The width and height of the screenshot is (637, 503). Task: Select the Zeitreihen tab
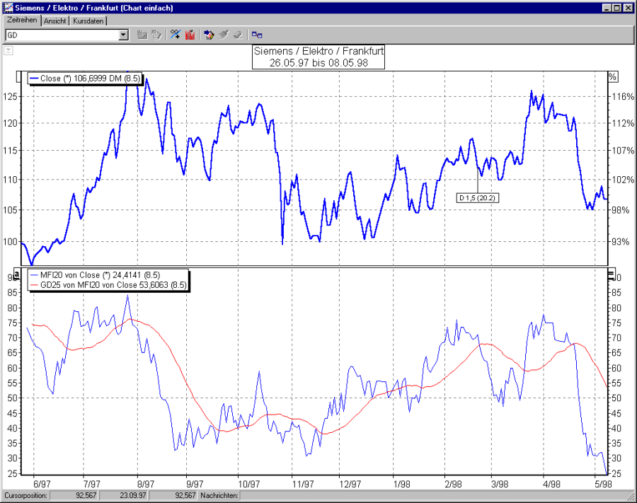[x=21, y=21]
